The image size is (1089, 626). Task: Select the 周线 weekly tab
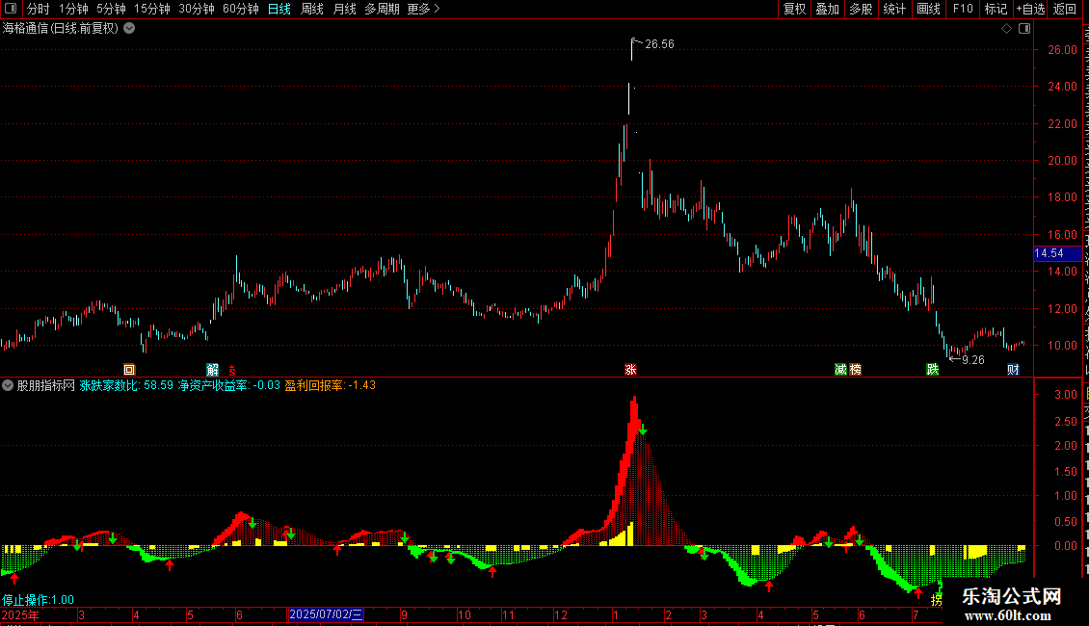(312, 9)
